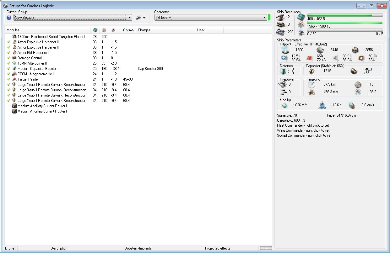
Task: Click the EM resistance icon showing 12.5%
Action: point(284,58)
